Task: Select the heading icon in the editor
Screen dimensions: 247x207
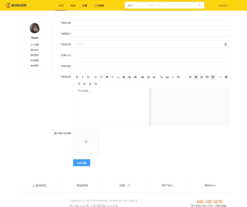Action: click(x=88, y=77)
